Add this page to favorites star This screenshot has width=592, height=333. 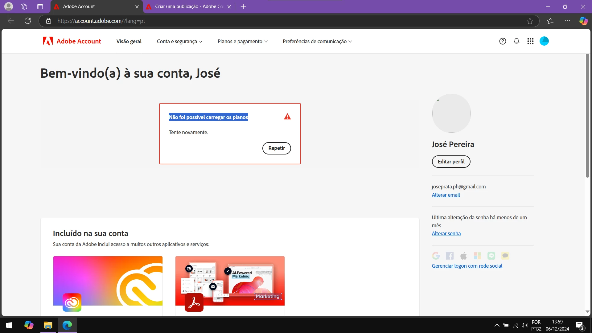[530, 21]
